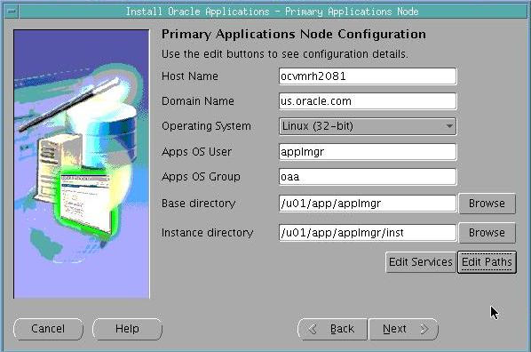531x352 pixels.
Task: Click the Base directory label
Action: coord(198,204)
